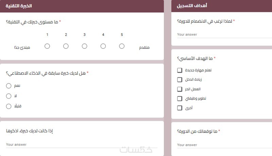Check the زيادة الدخل option
272x156 pixels.
pos(180,80)
